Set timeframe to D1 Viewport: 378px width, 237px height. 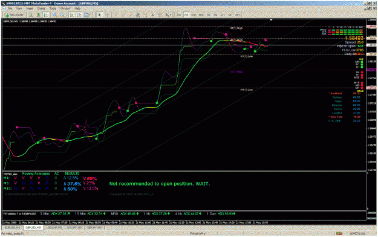(223, 15)
